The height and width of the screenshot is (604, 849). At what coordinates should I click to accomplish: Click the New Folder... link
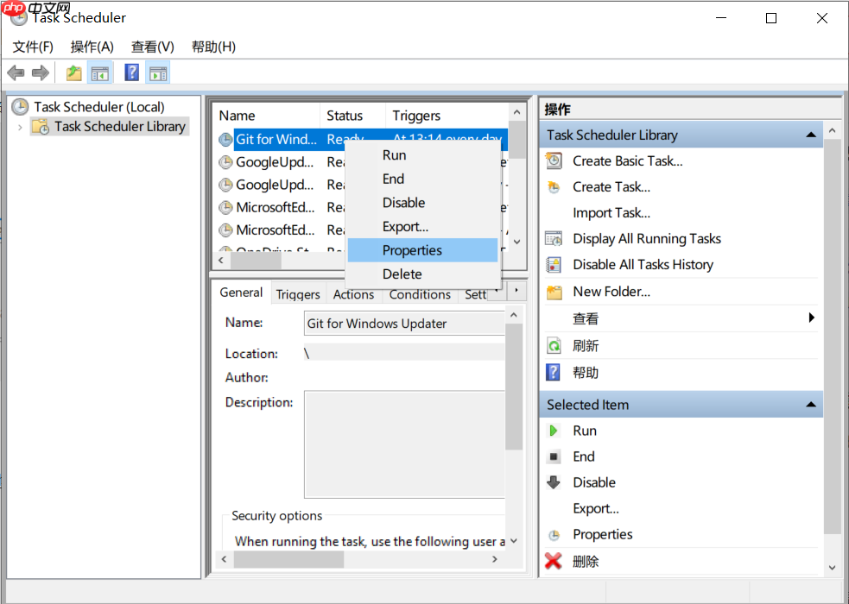coord(611,292)
